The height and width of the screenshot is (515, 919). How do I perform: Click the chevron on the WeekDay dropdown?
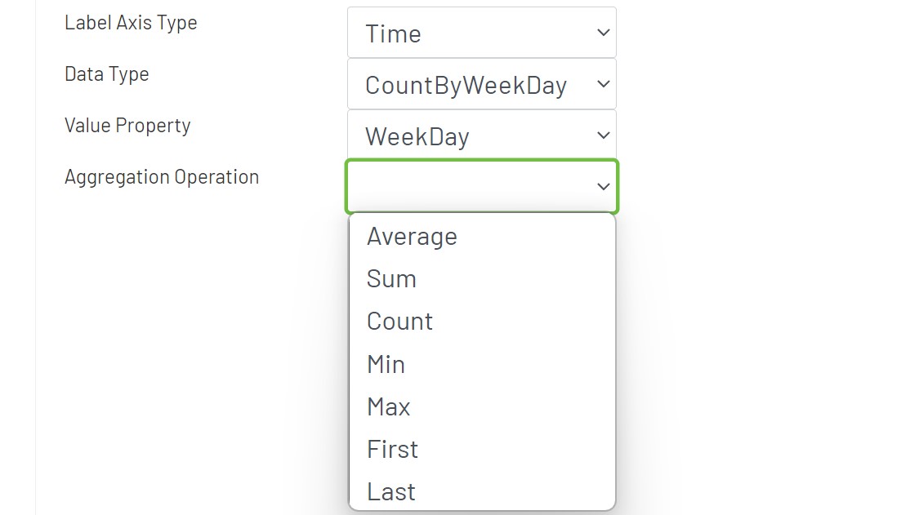coord(603,135)
